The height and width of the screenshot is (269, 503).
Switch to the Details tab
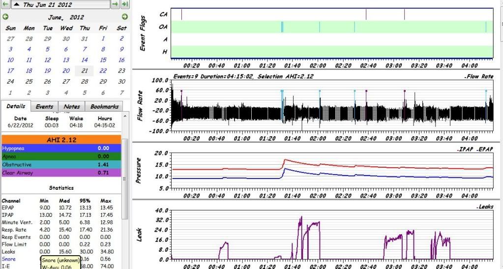[16, 106]
